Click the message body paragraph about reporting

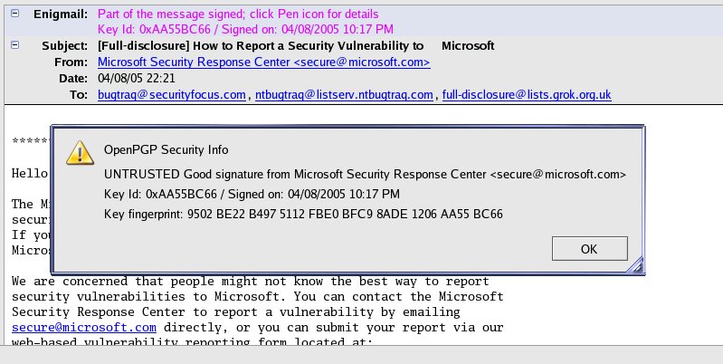pyautogui.click(x=257, y=296)
